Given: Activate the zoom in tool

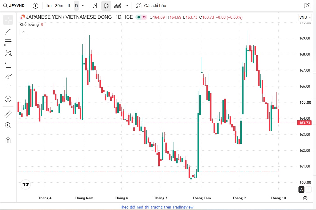Looking at the screenshot, I should [8, 125].
